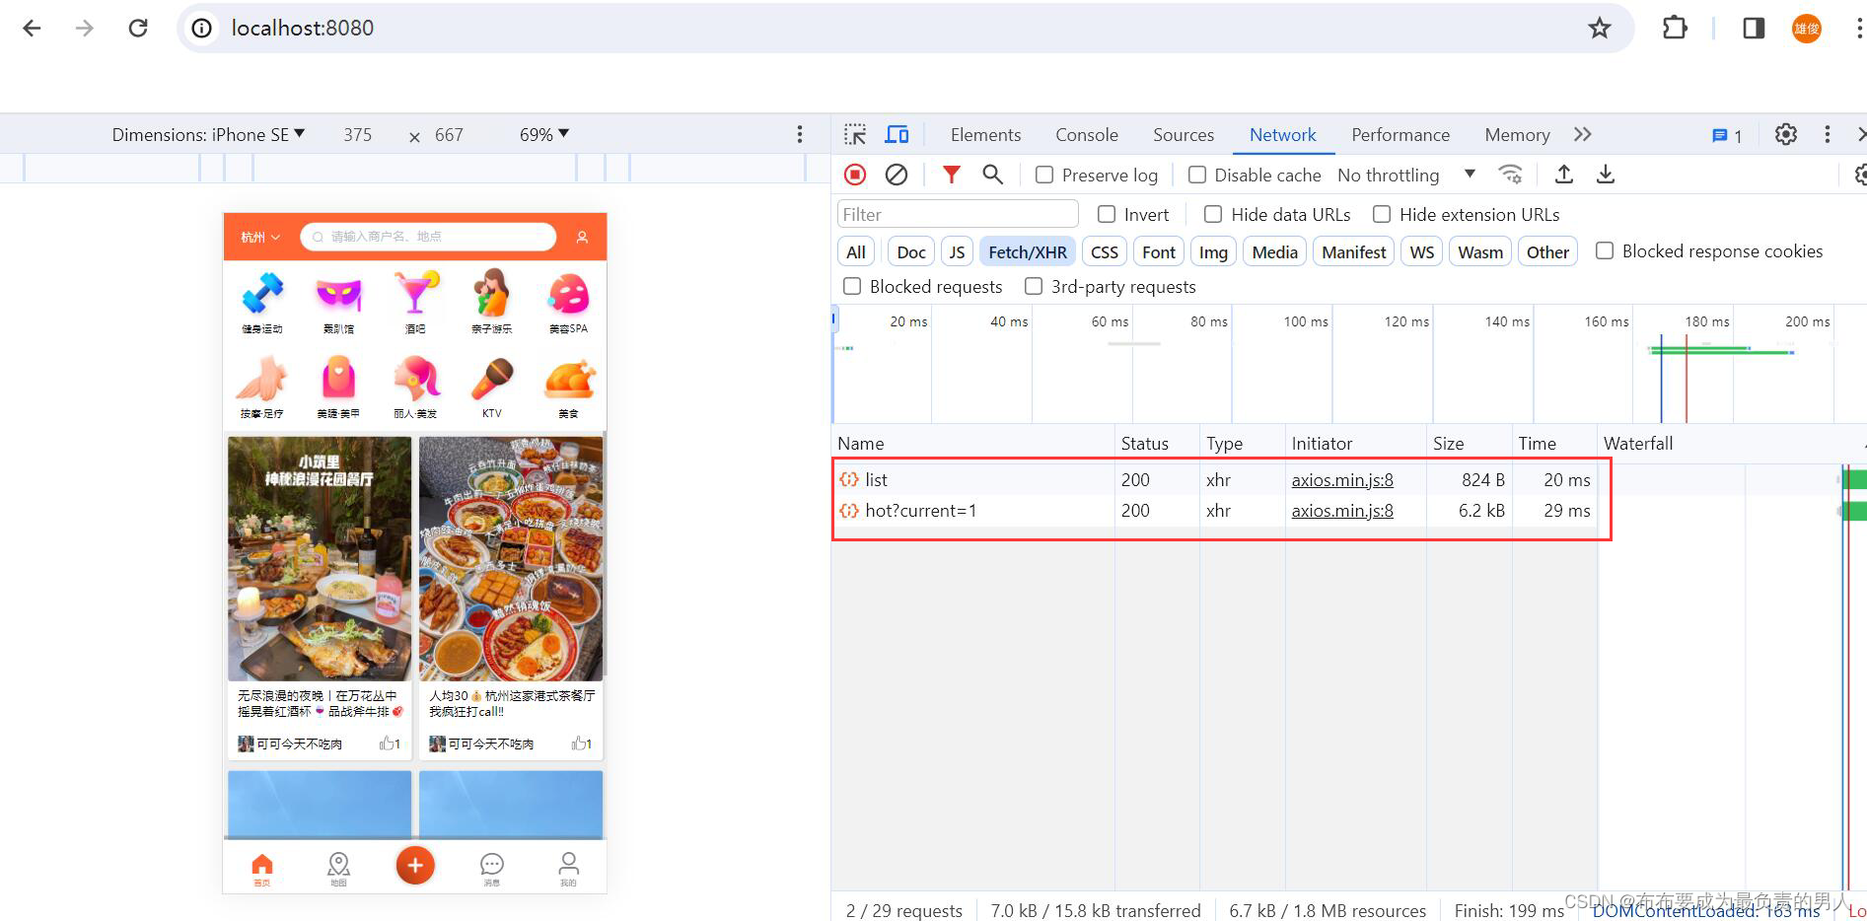
Task: Tap the user icon in app header
Action: click(582, 237)
